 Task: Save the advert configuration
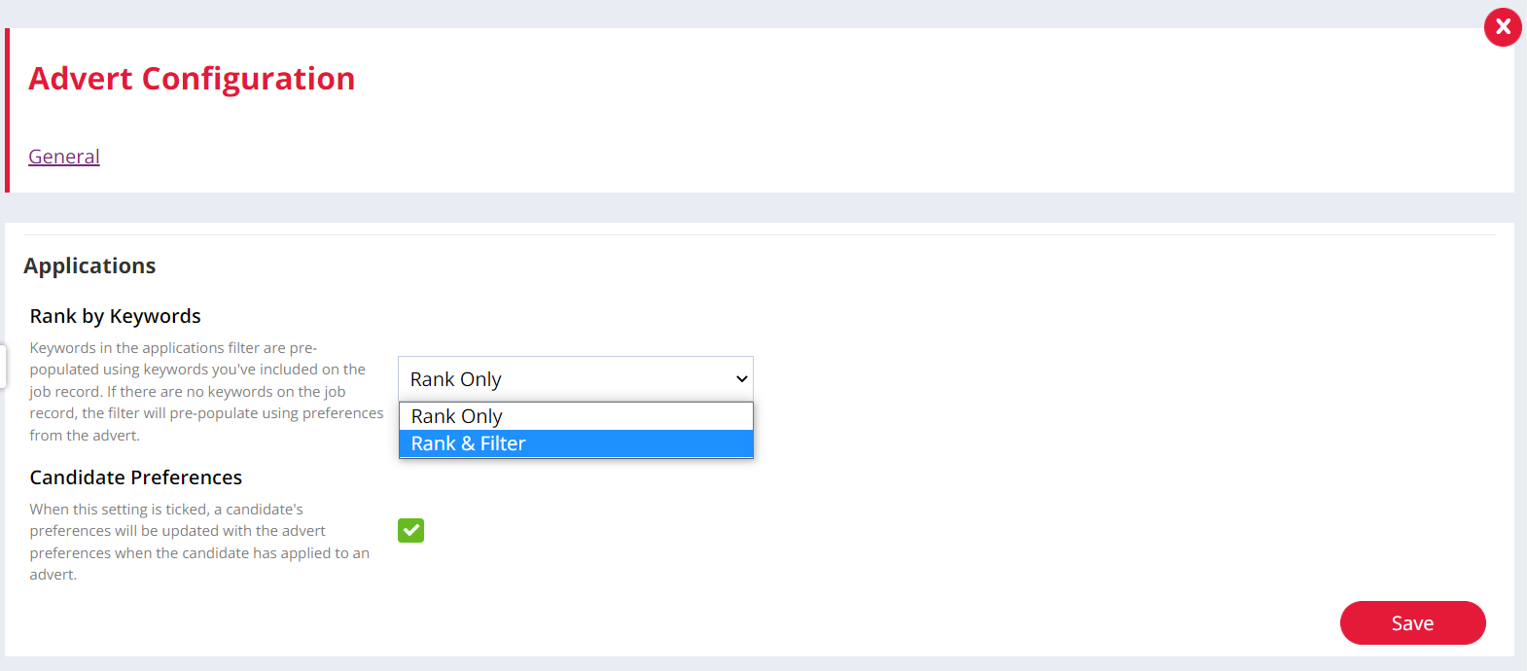(x=1412, y=622)
